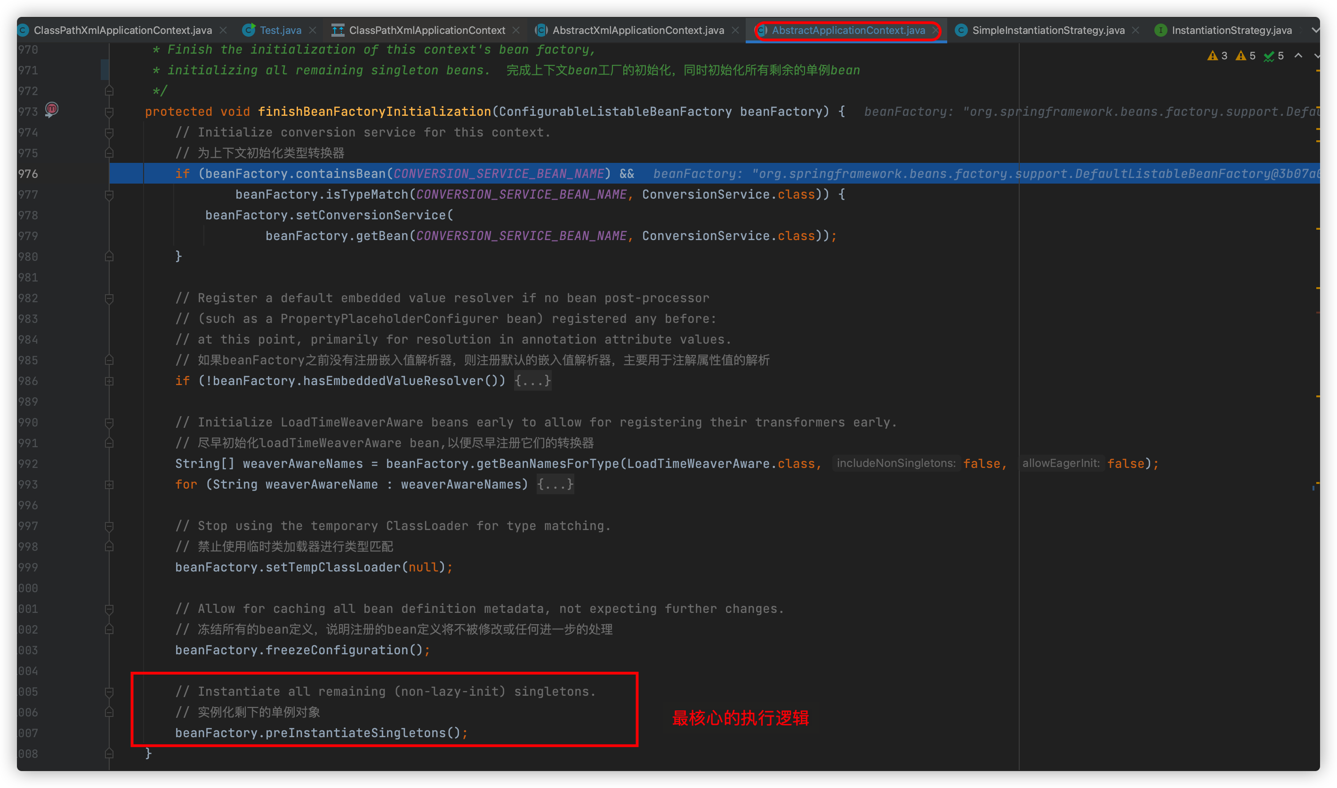1337x788 pixels.
Task: Click ConfigurableListableBeanFactory parameter type
Action: click(615, 112)
